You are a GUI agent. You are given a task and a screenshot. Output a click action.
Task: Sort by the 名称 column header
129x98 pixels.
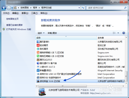[x=66, y=38]
